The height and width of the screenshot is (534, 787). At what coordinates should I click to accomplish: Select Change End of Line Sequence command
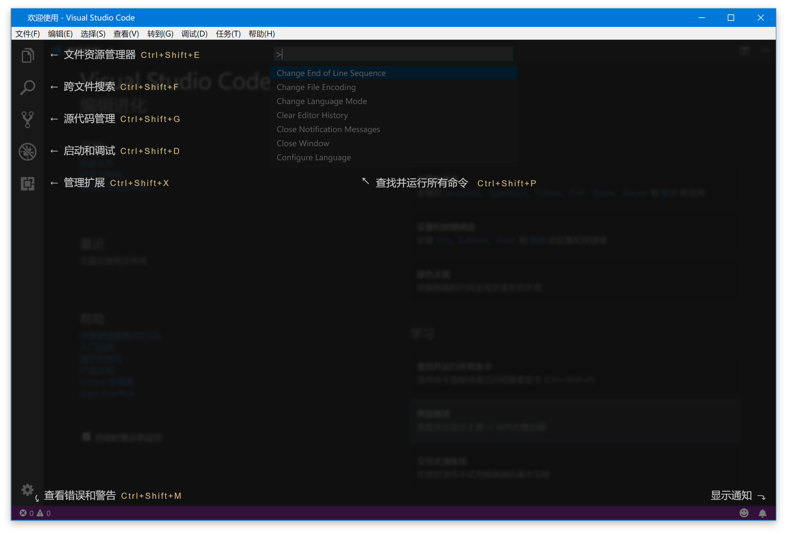click(x=331, y=73)
